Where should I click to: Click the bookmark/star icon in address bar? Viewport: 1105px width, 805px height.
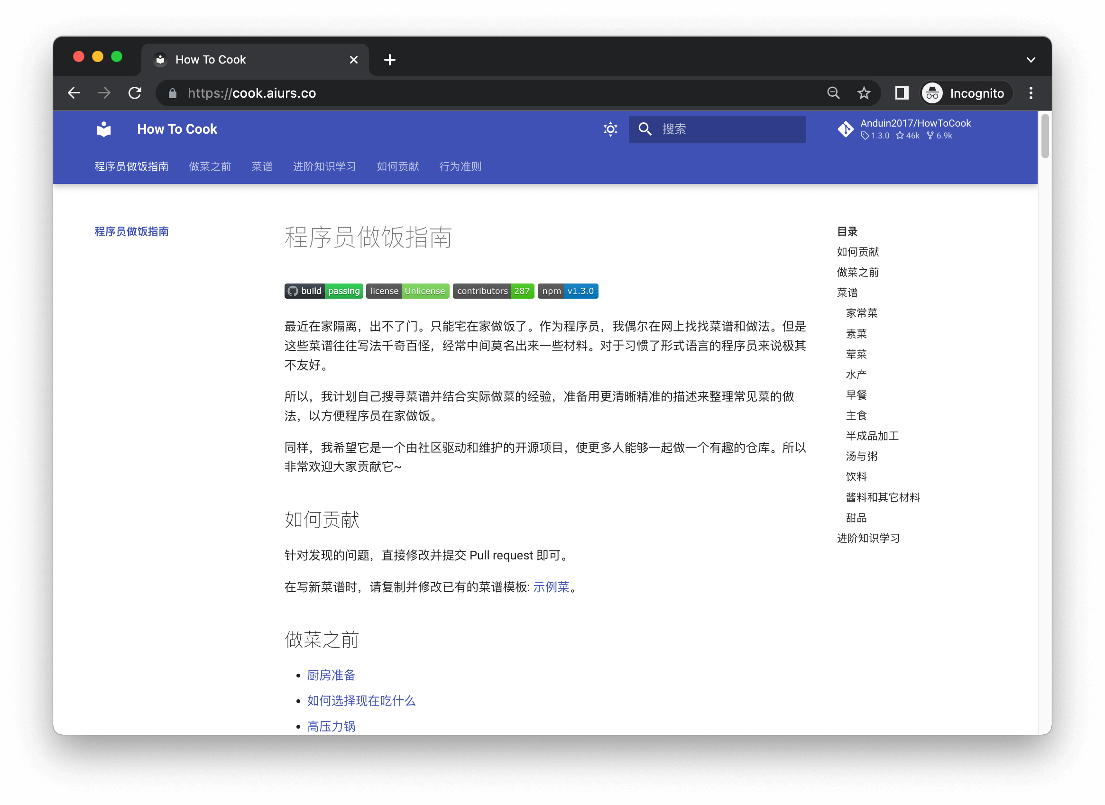tap(863, 93)
